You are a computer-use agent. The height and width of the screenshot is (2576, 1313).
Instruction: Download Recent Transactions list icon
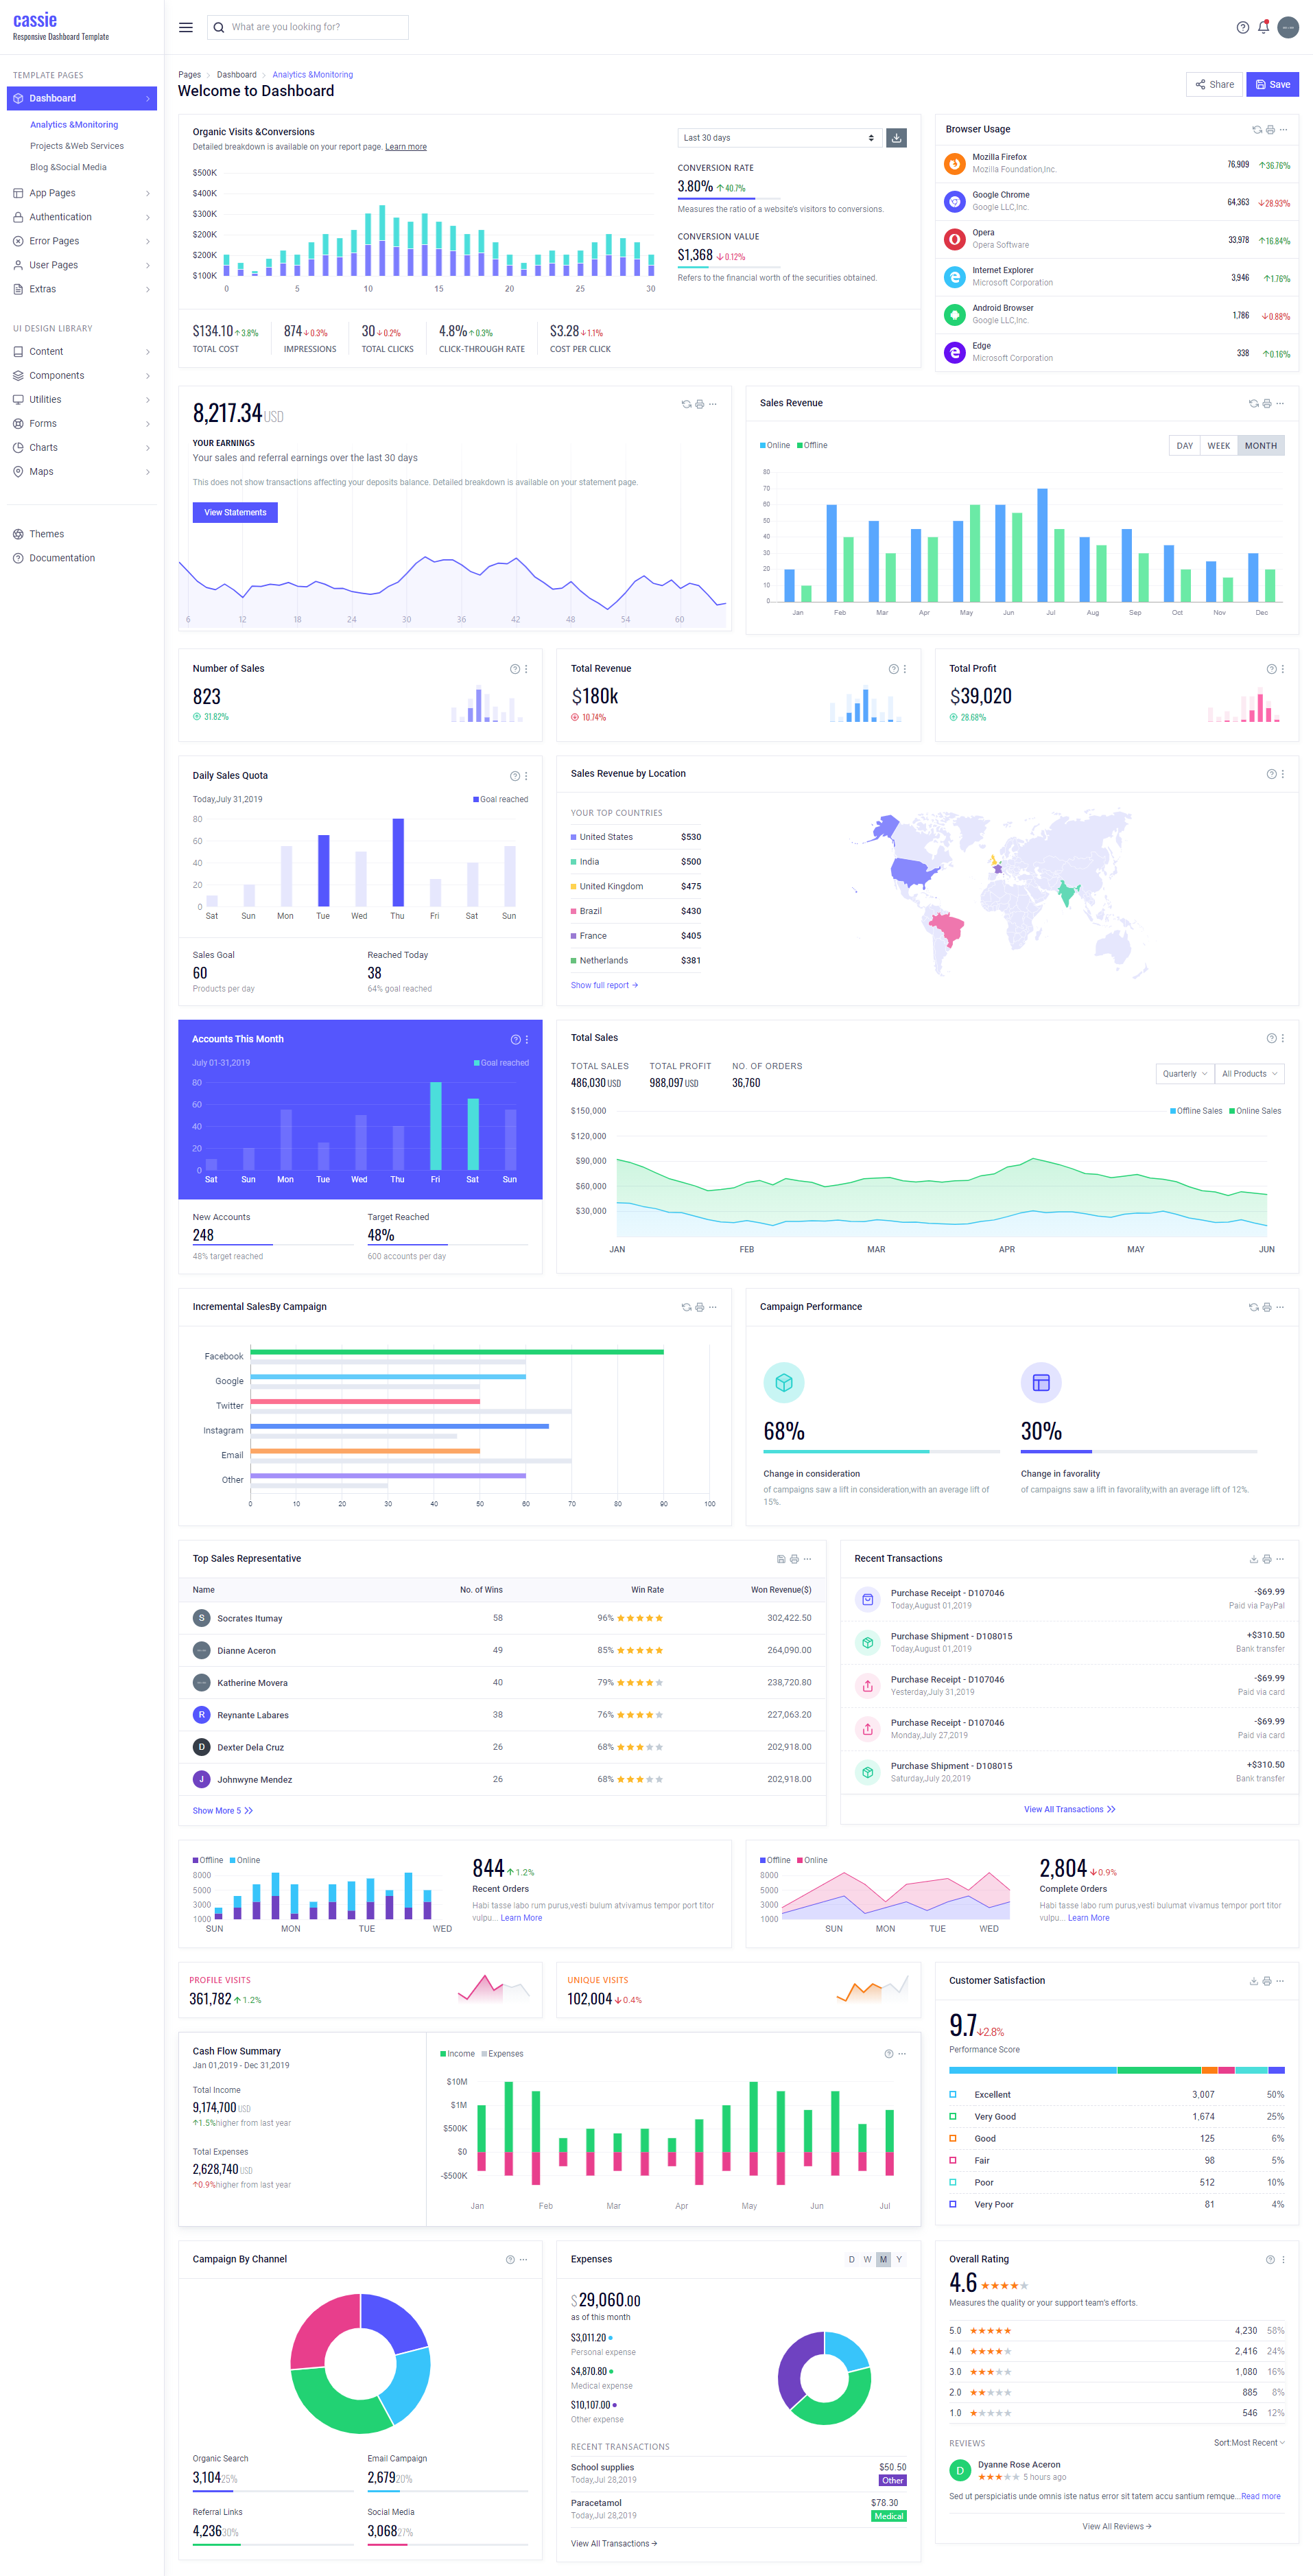pyautogui.click(x=1253, y=1559)
